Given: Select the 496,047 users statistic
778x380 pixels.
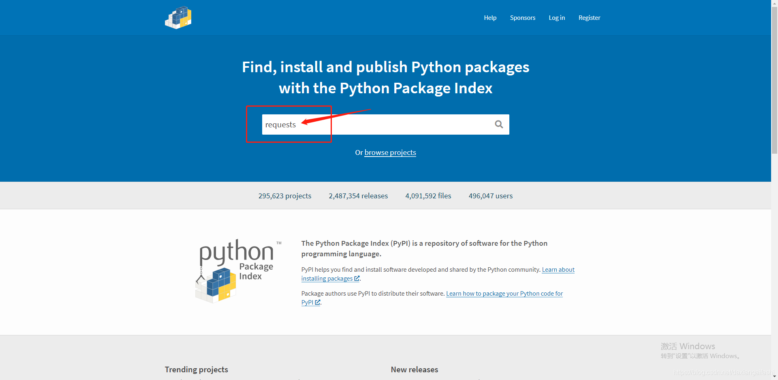Looking at the screenshot, I should click(x=491, y=196).
